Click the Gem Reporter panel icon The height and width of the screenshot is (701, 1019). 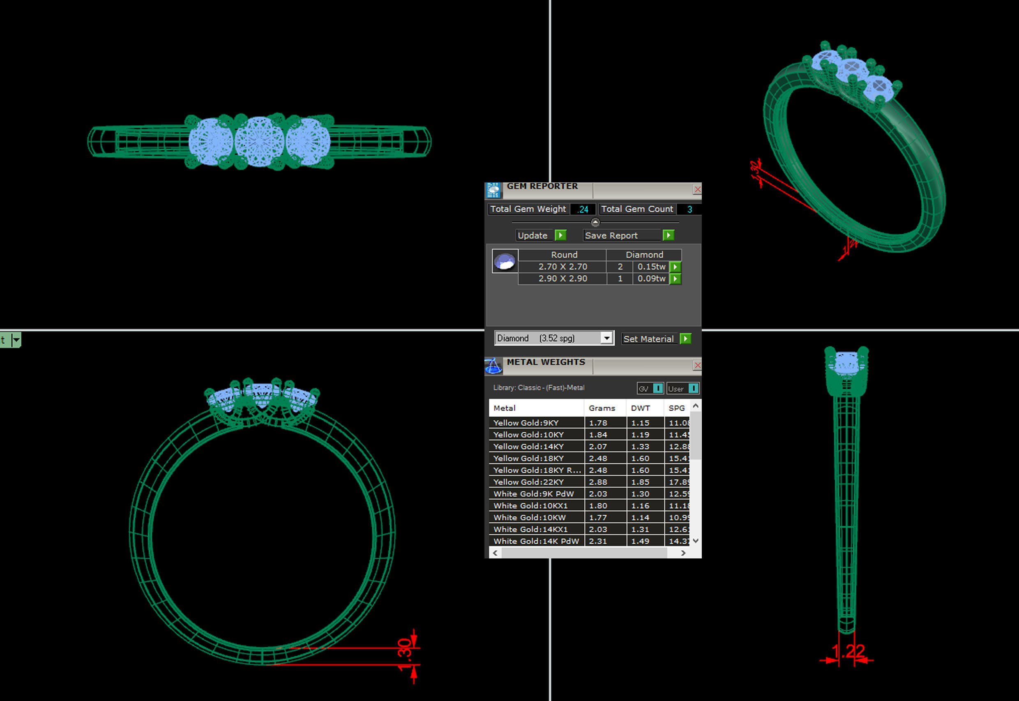493,190
